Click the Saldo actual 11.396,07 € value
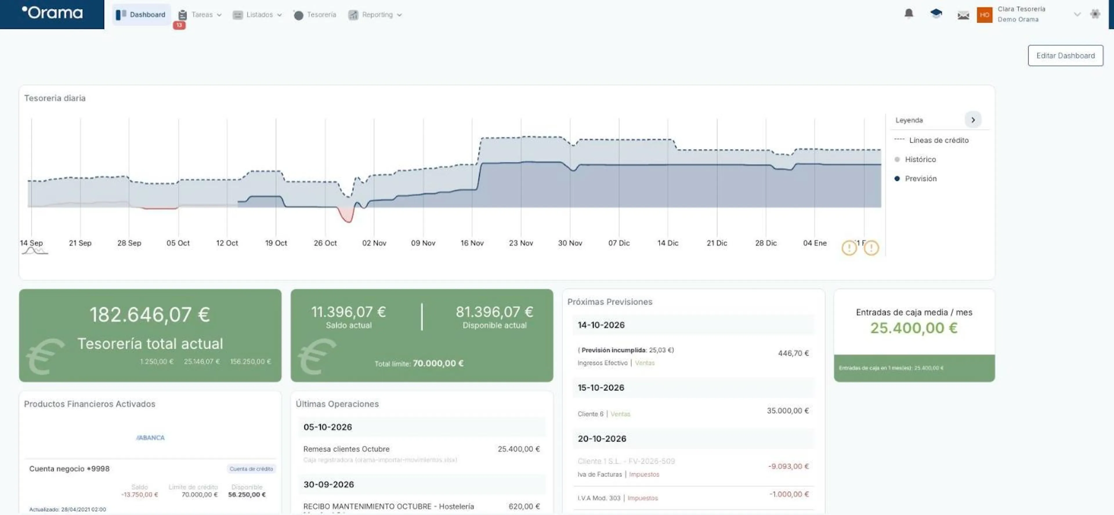This screenshot has height=515, width=1114. (x=348, y=312)
